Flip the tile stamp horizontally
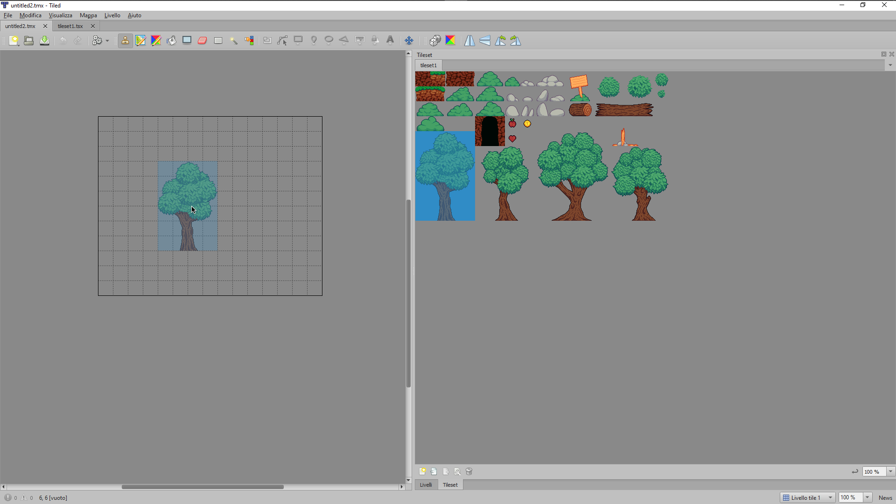Viewport: 896px width, 504px height. coord(469,40)
